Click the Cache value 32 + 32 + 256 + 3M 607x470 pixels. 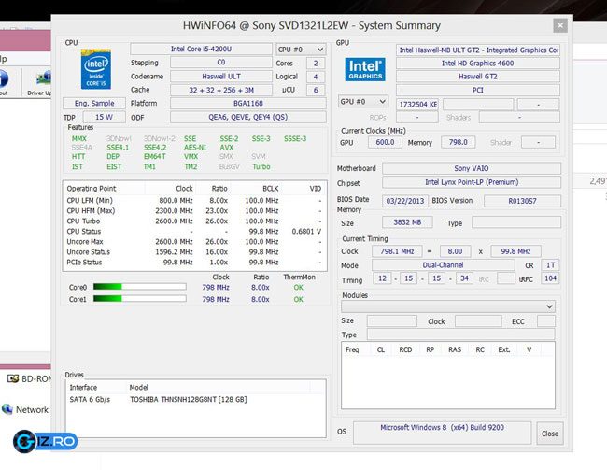221,90
